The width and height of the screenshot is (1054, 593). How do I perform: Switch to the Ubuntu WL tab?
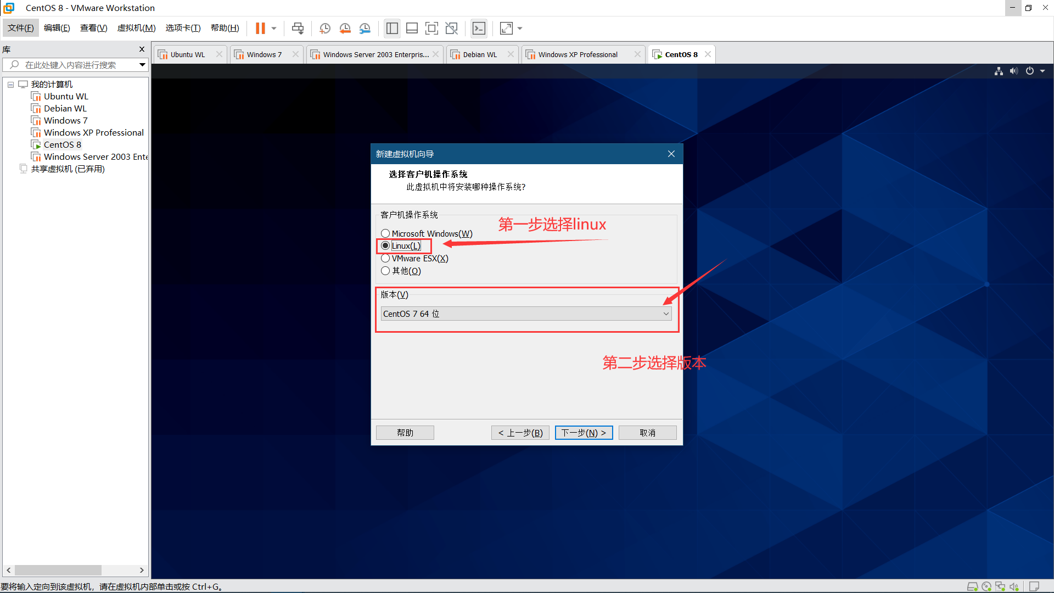point(188,54)
